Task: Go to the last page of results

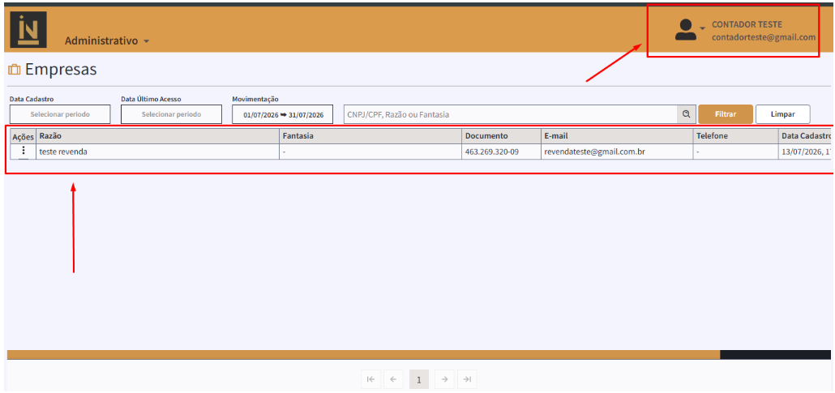Action: (467, 380)
